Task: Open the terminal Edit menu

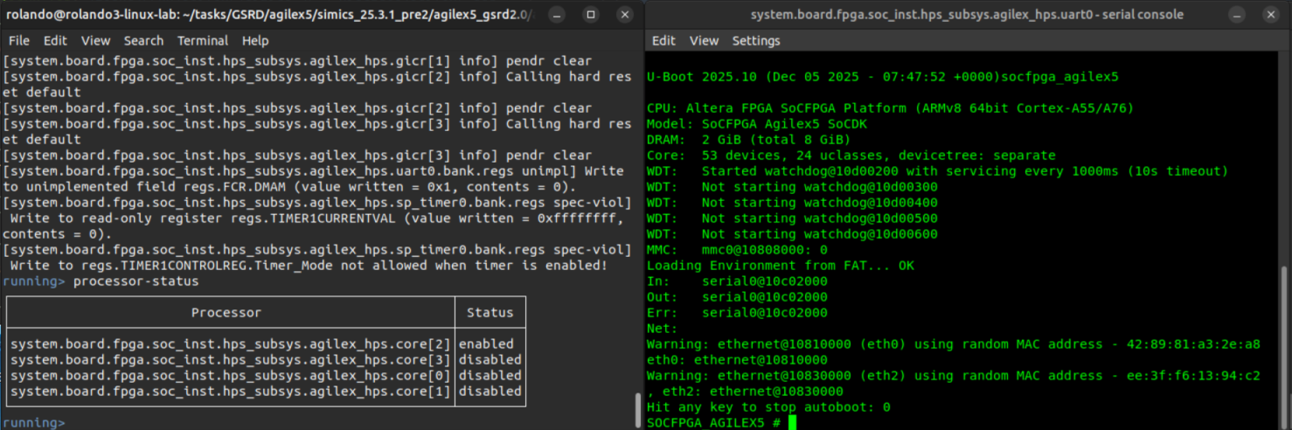Action: coord(55,41)
